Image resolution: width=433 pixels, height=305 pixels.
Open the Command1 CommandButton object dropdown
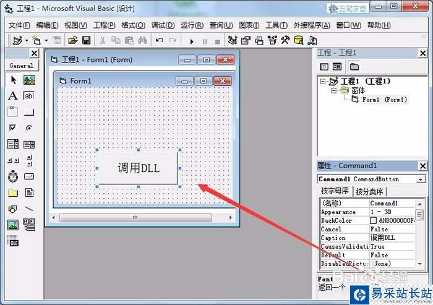click(420, 179)
